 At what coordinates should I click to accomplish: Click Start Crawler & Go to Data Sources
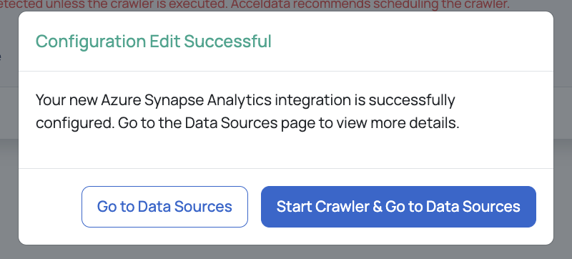coord(398,207)
